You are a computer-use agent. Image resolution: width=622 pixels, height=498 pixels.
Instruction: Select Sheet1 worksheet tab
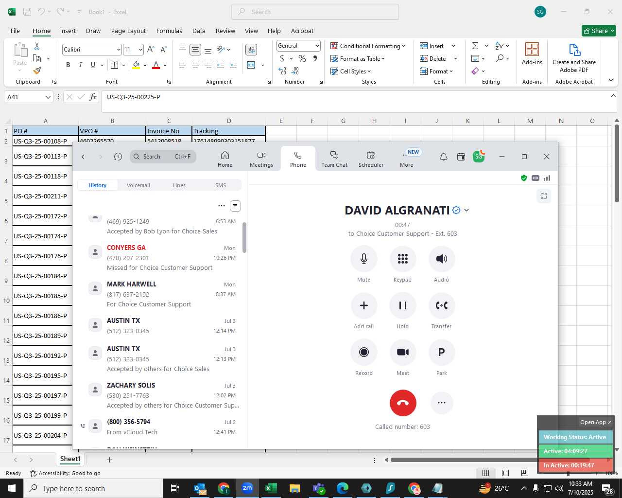70,459
